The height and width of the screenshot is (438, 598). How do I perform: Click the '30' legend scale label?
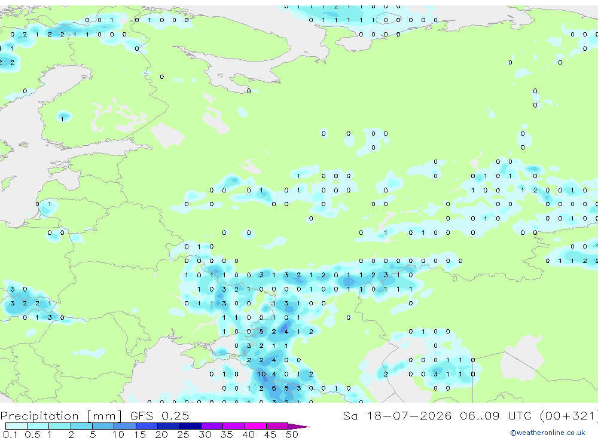[205, 434]
